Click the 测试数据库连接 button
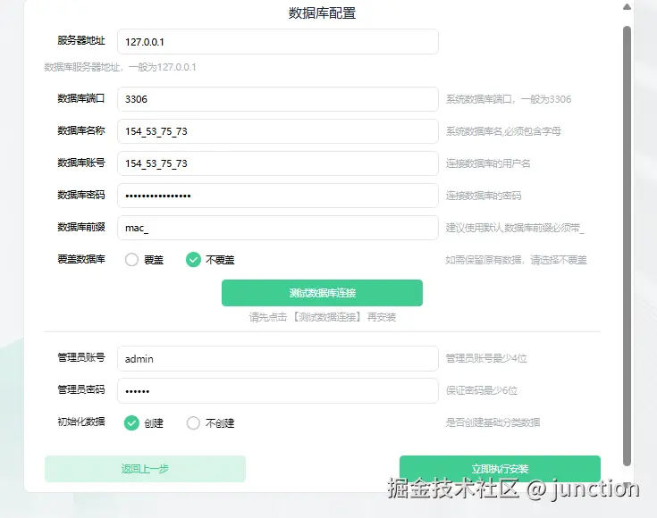657x518 pixels. pos(322,293)
